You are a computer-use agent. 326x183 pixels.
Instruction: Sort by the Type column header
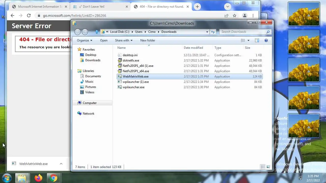(x=228, y=48)
